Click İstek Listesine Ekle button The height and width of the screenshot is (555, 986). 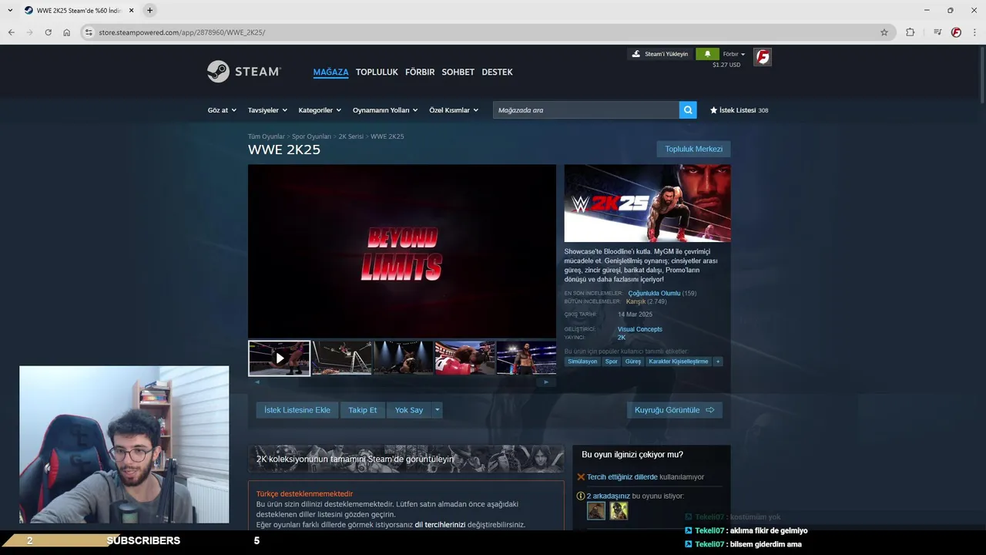(x=297, y=410)
